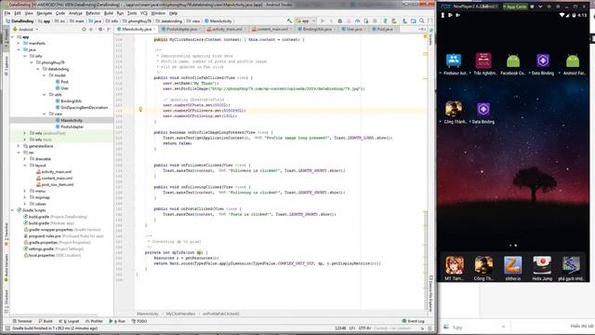Switch to content_main.xml tab

pos(271,29)
